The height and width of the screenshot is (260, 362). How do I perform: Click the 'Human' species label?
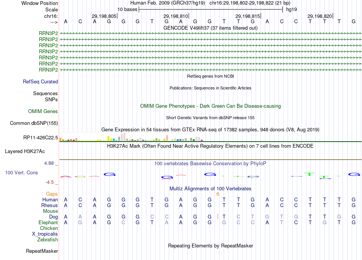pos(50,200)
